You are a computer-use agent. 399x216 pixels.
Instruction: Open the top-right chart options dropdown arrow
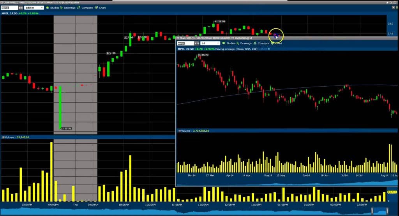point(394,8)
